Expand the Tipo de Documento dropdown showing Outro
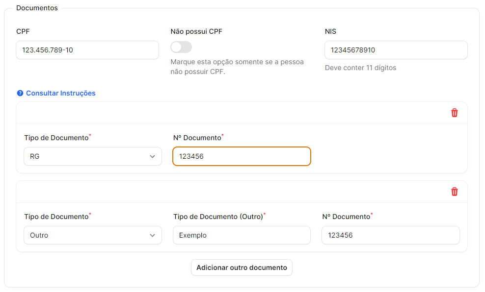Viewport: 485px width, 292px height. point(88,235)
